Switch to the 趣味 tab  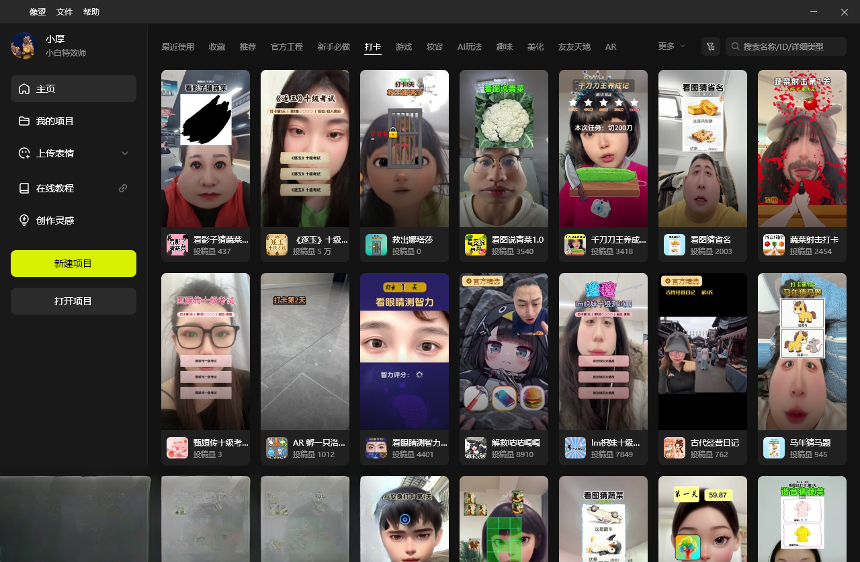click(x=505, y=47)
